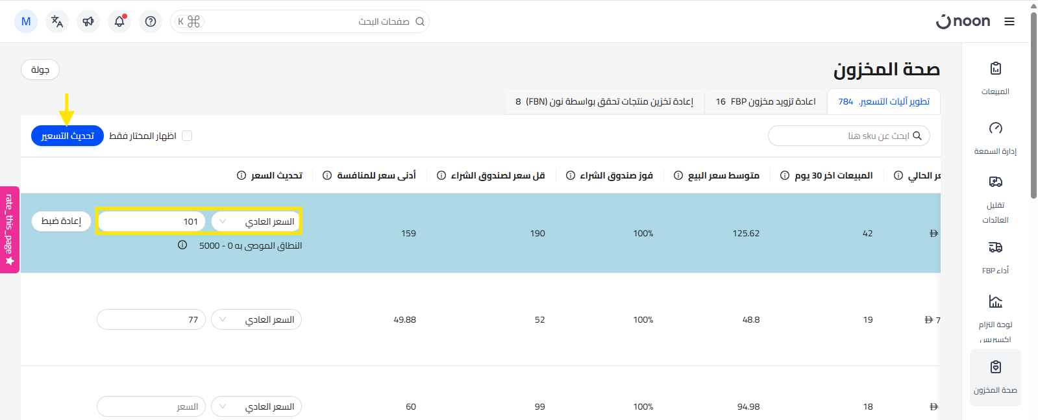Open أداء FBP in sidebar

995,256
